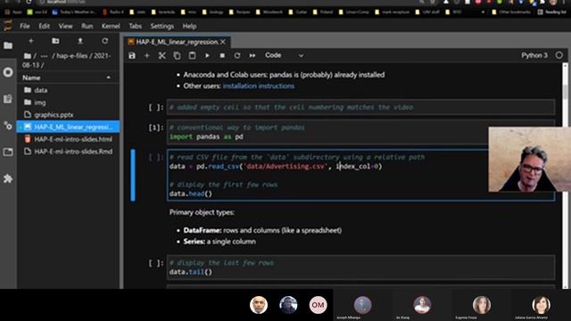Save the notebook with the disk icon
Image resolution: width=571 pixels, height=321 pixels.
point(132,55)
